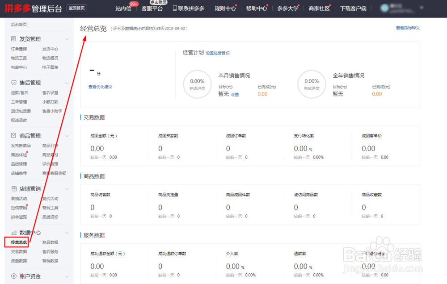Open 商品数据 in sidebar
The width and height of the screenshot is (447, 284).
click(x=50, y=242)
